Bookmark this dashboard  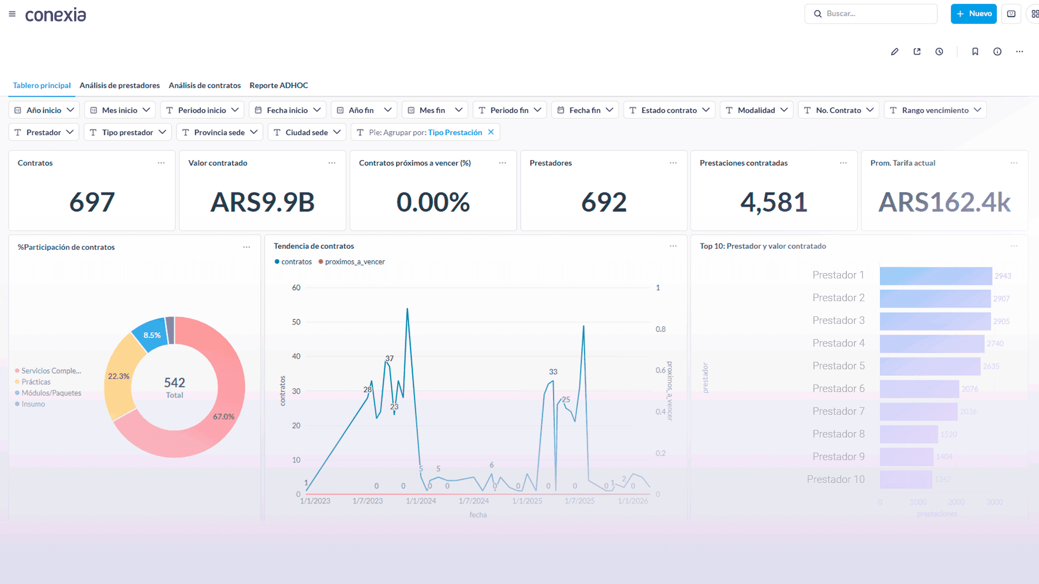tap(975, 52)
